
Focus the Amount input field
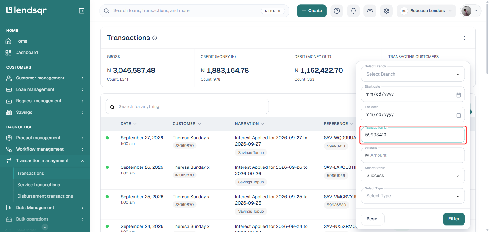click(x=413, y=155)
